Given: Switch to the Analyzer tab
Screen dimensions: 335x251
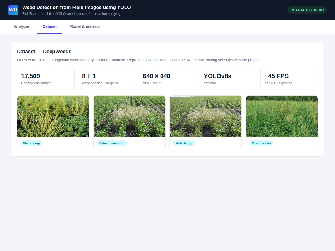Looking at the screenshot, I should pyautogui.click(x=21, y=27).
